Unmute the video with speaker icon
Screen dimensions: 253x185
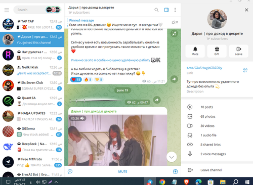click(82, 118)
